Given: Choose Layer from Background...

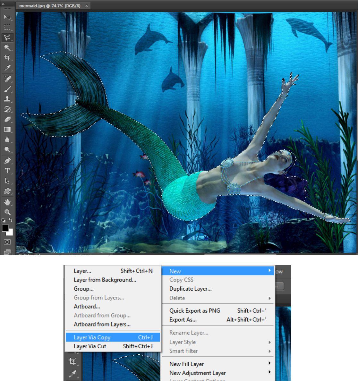Looking at the screenshot, I should point(113,280).
